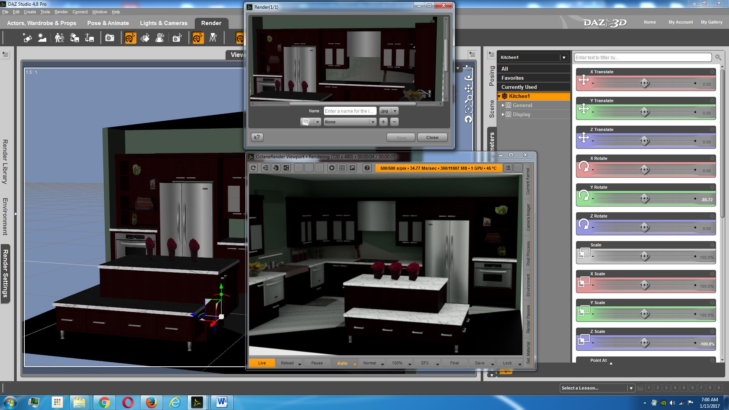The height and width of the screenshot is (410, 729).
Task: Click the refresh icon in OctaneRender viewport
Action: [254, 168]
